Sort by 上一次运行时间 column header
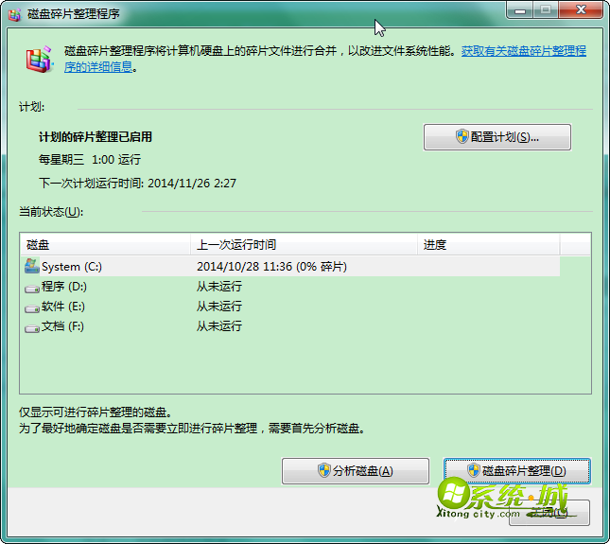The width and height of the screenshot is (610, 544). (304, 244)
